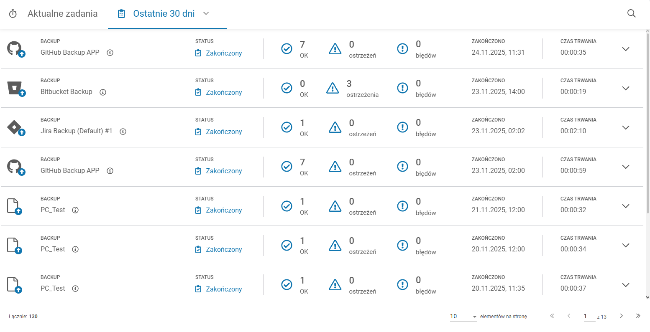The image size is (650, 332).
Task: Click info icon next to Jira Backup (Default) #1
Action: 123,132
